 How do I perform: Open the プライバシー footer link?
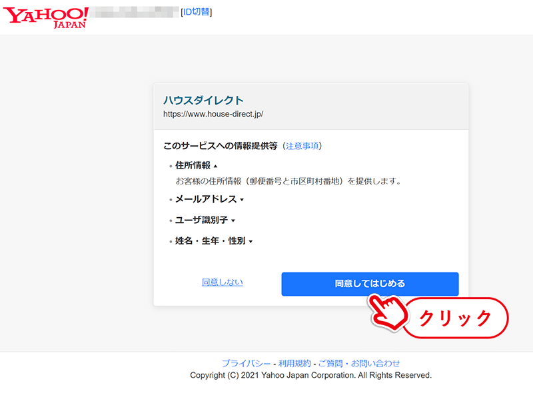(x=247, y=364)
